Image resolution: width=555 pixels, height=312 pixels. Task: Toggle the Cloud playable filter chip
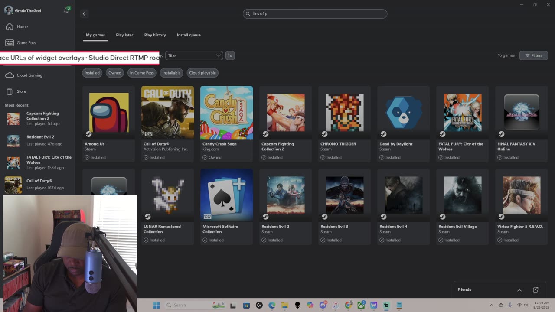[202, 73]
